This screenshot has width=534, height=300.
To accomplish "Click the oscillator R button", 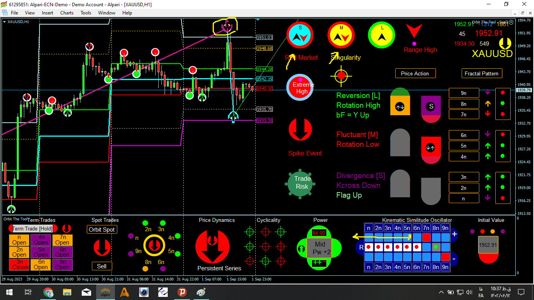I will (360, 247).
